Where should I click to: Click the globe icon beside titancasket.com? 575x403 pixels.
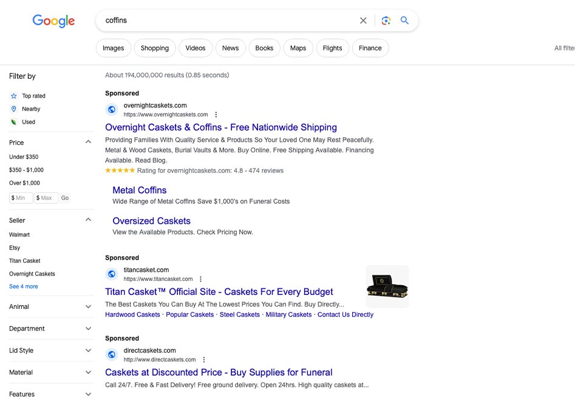tap(112, 274)
